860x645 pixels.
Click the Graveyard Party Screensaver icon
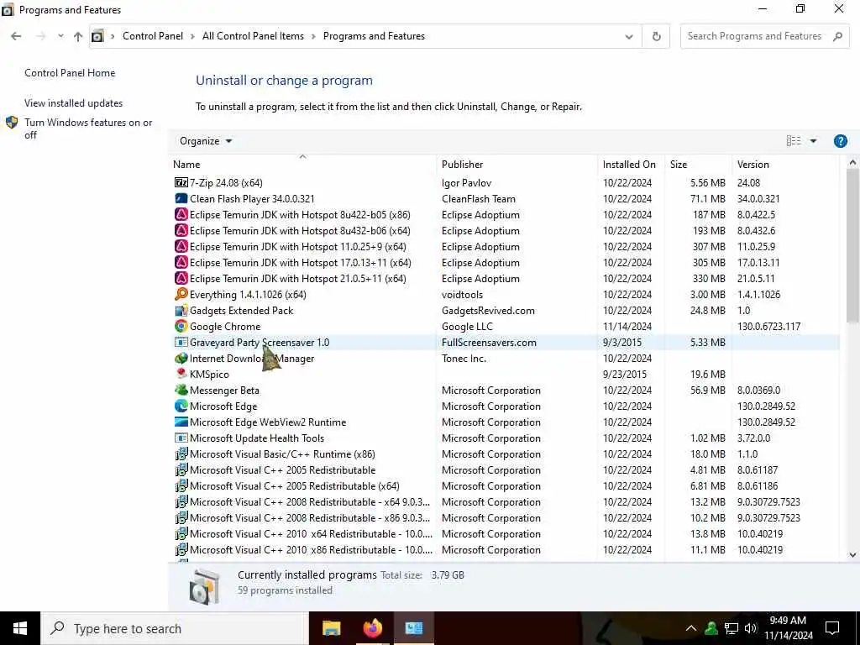tap(181, 343)
